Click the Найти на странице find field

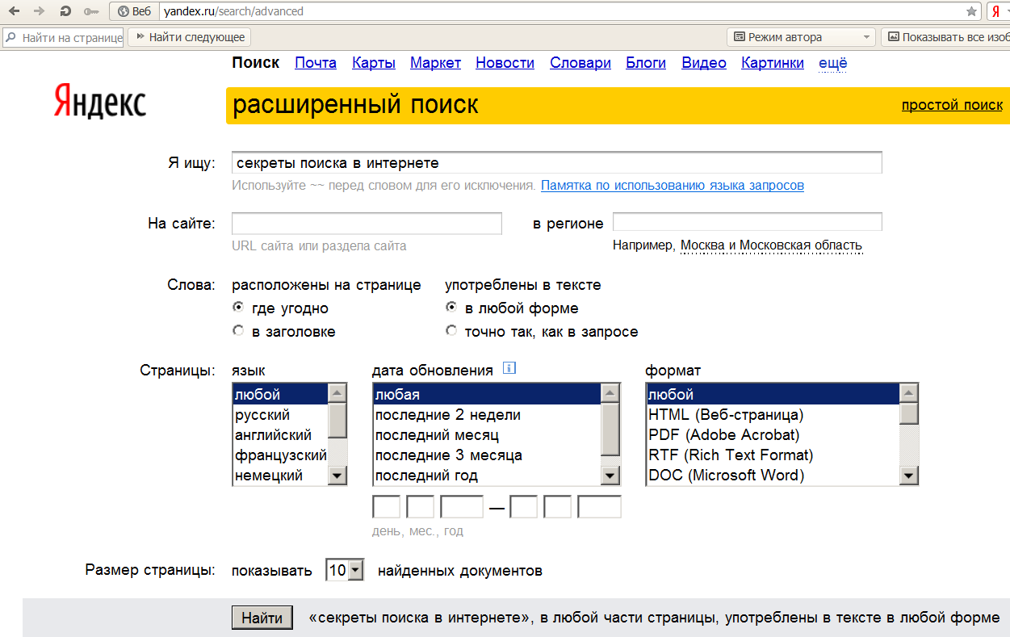coord(63,37)
